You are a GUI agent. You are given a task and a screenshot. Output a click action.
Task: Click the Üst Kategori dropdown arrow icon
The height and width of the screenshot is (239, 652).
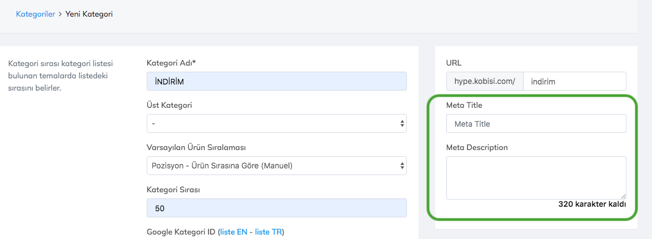click(402, 123)
